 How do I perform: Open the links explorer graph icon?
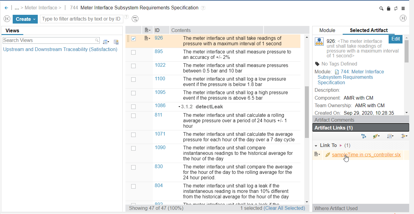364,136
